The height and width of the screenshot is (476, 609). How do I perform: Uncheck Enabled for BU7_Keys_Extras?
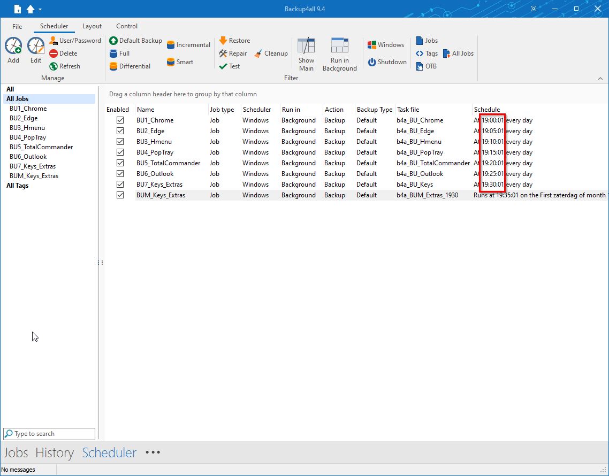120,184
